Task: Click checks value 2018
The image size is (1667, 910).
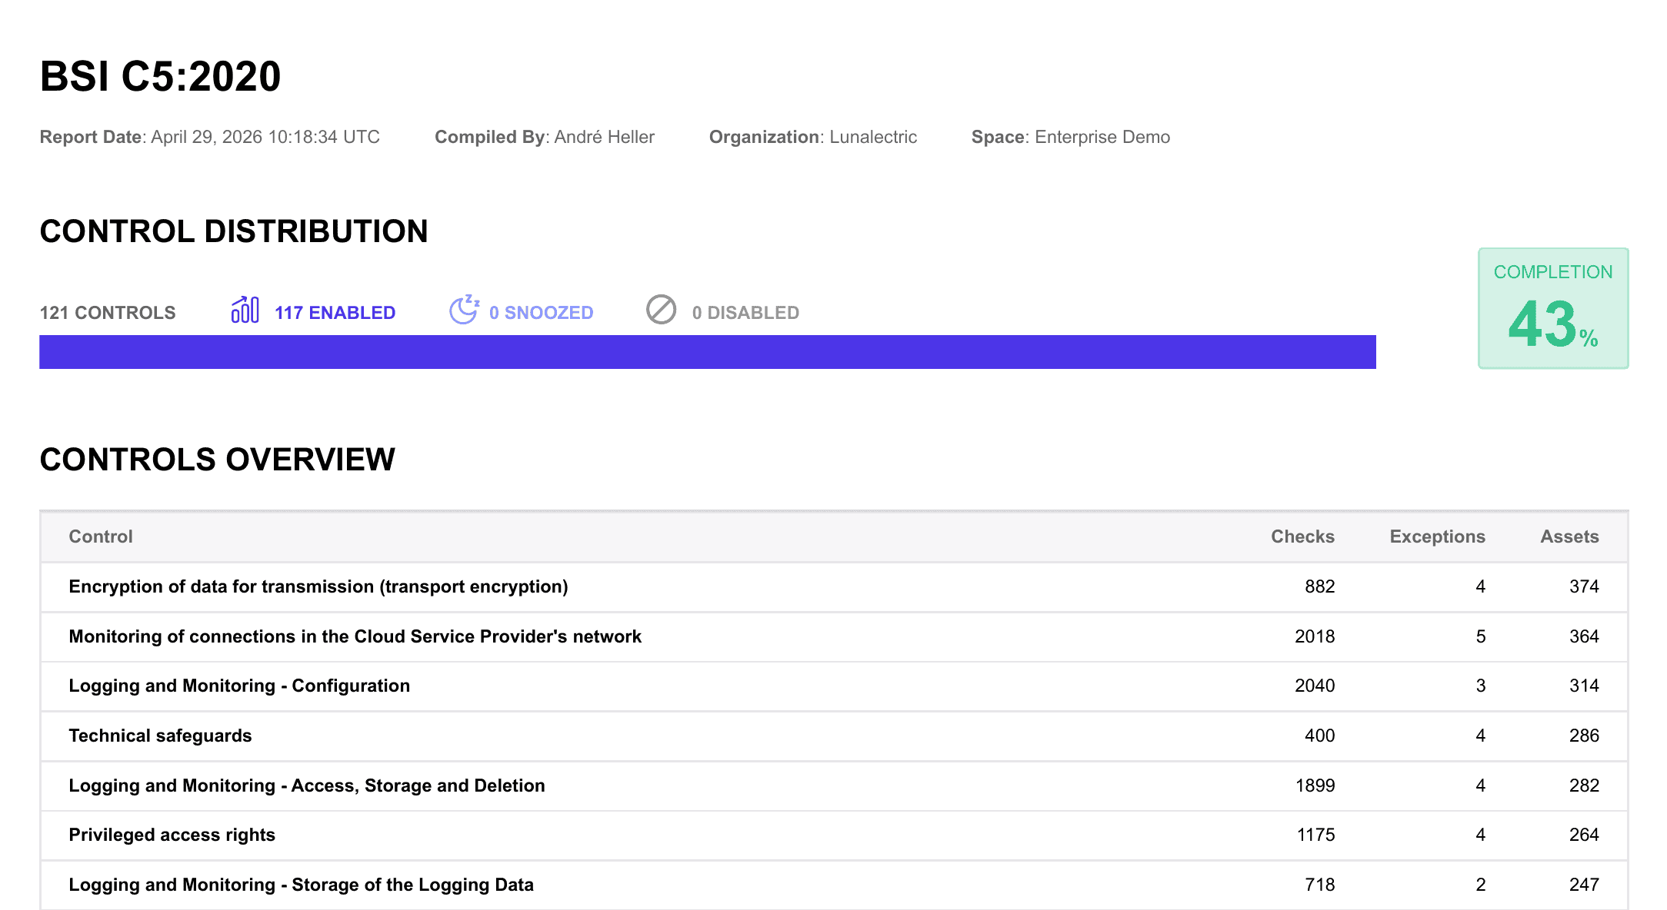Action: click(1315, 636)
